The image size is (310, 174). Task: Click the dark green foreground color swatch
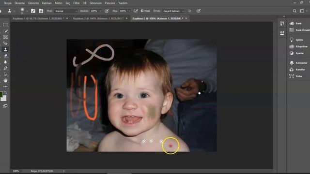tap(1, 94)
